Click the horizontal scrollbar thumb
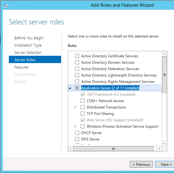Image resolution: width=174 pixels, height=174 pixels. pos(113,149)
